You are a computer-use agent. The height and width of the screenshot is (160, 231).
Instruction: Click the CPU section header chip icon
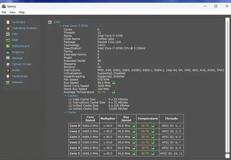[x=50, y=22]
